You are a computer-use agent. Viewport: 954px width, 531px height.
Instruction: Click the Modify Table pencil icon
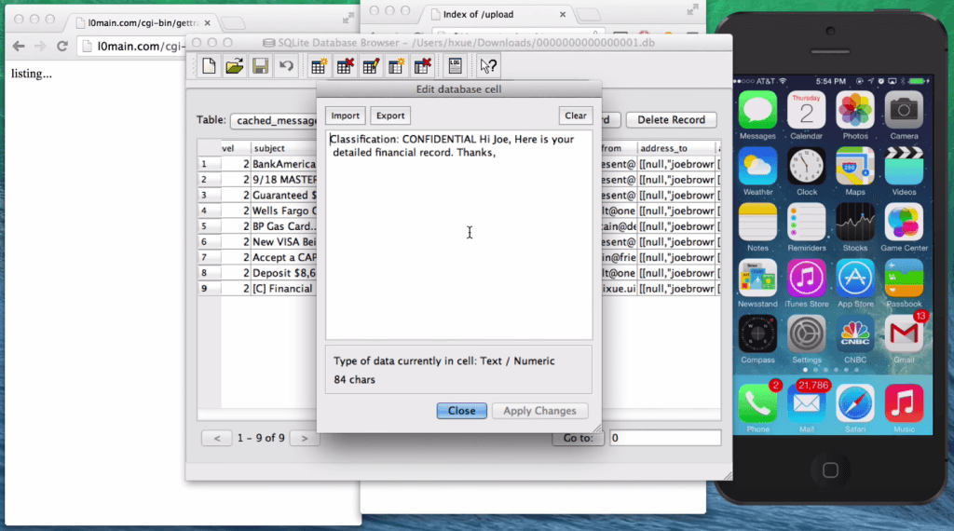[x=371, y=66]
